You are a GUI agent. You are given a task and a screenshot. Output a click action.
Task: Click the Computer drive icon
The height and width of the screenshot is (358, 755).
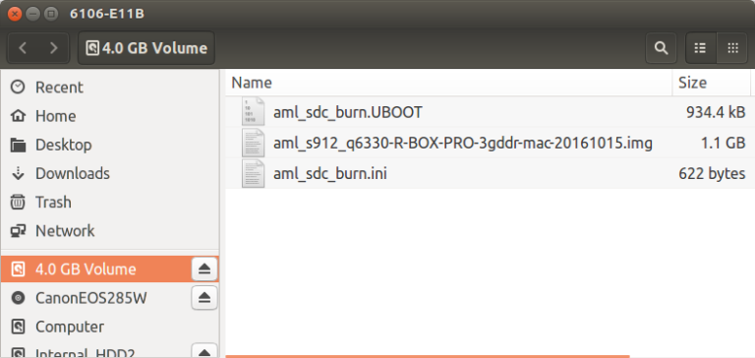click(x=18, y=327)
